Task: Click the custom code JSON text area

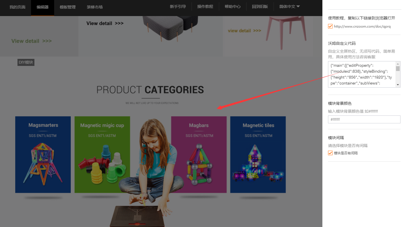Action: pyautogui.click(x=362, y=74)
